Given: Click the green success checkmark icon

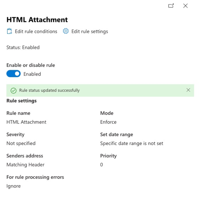Looking at the screenshot, I should pos(13,90).
